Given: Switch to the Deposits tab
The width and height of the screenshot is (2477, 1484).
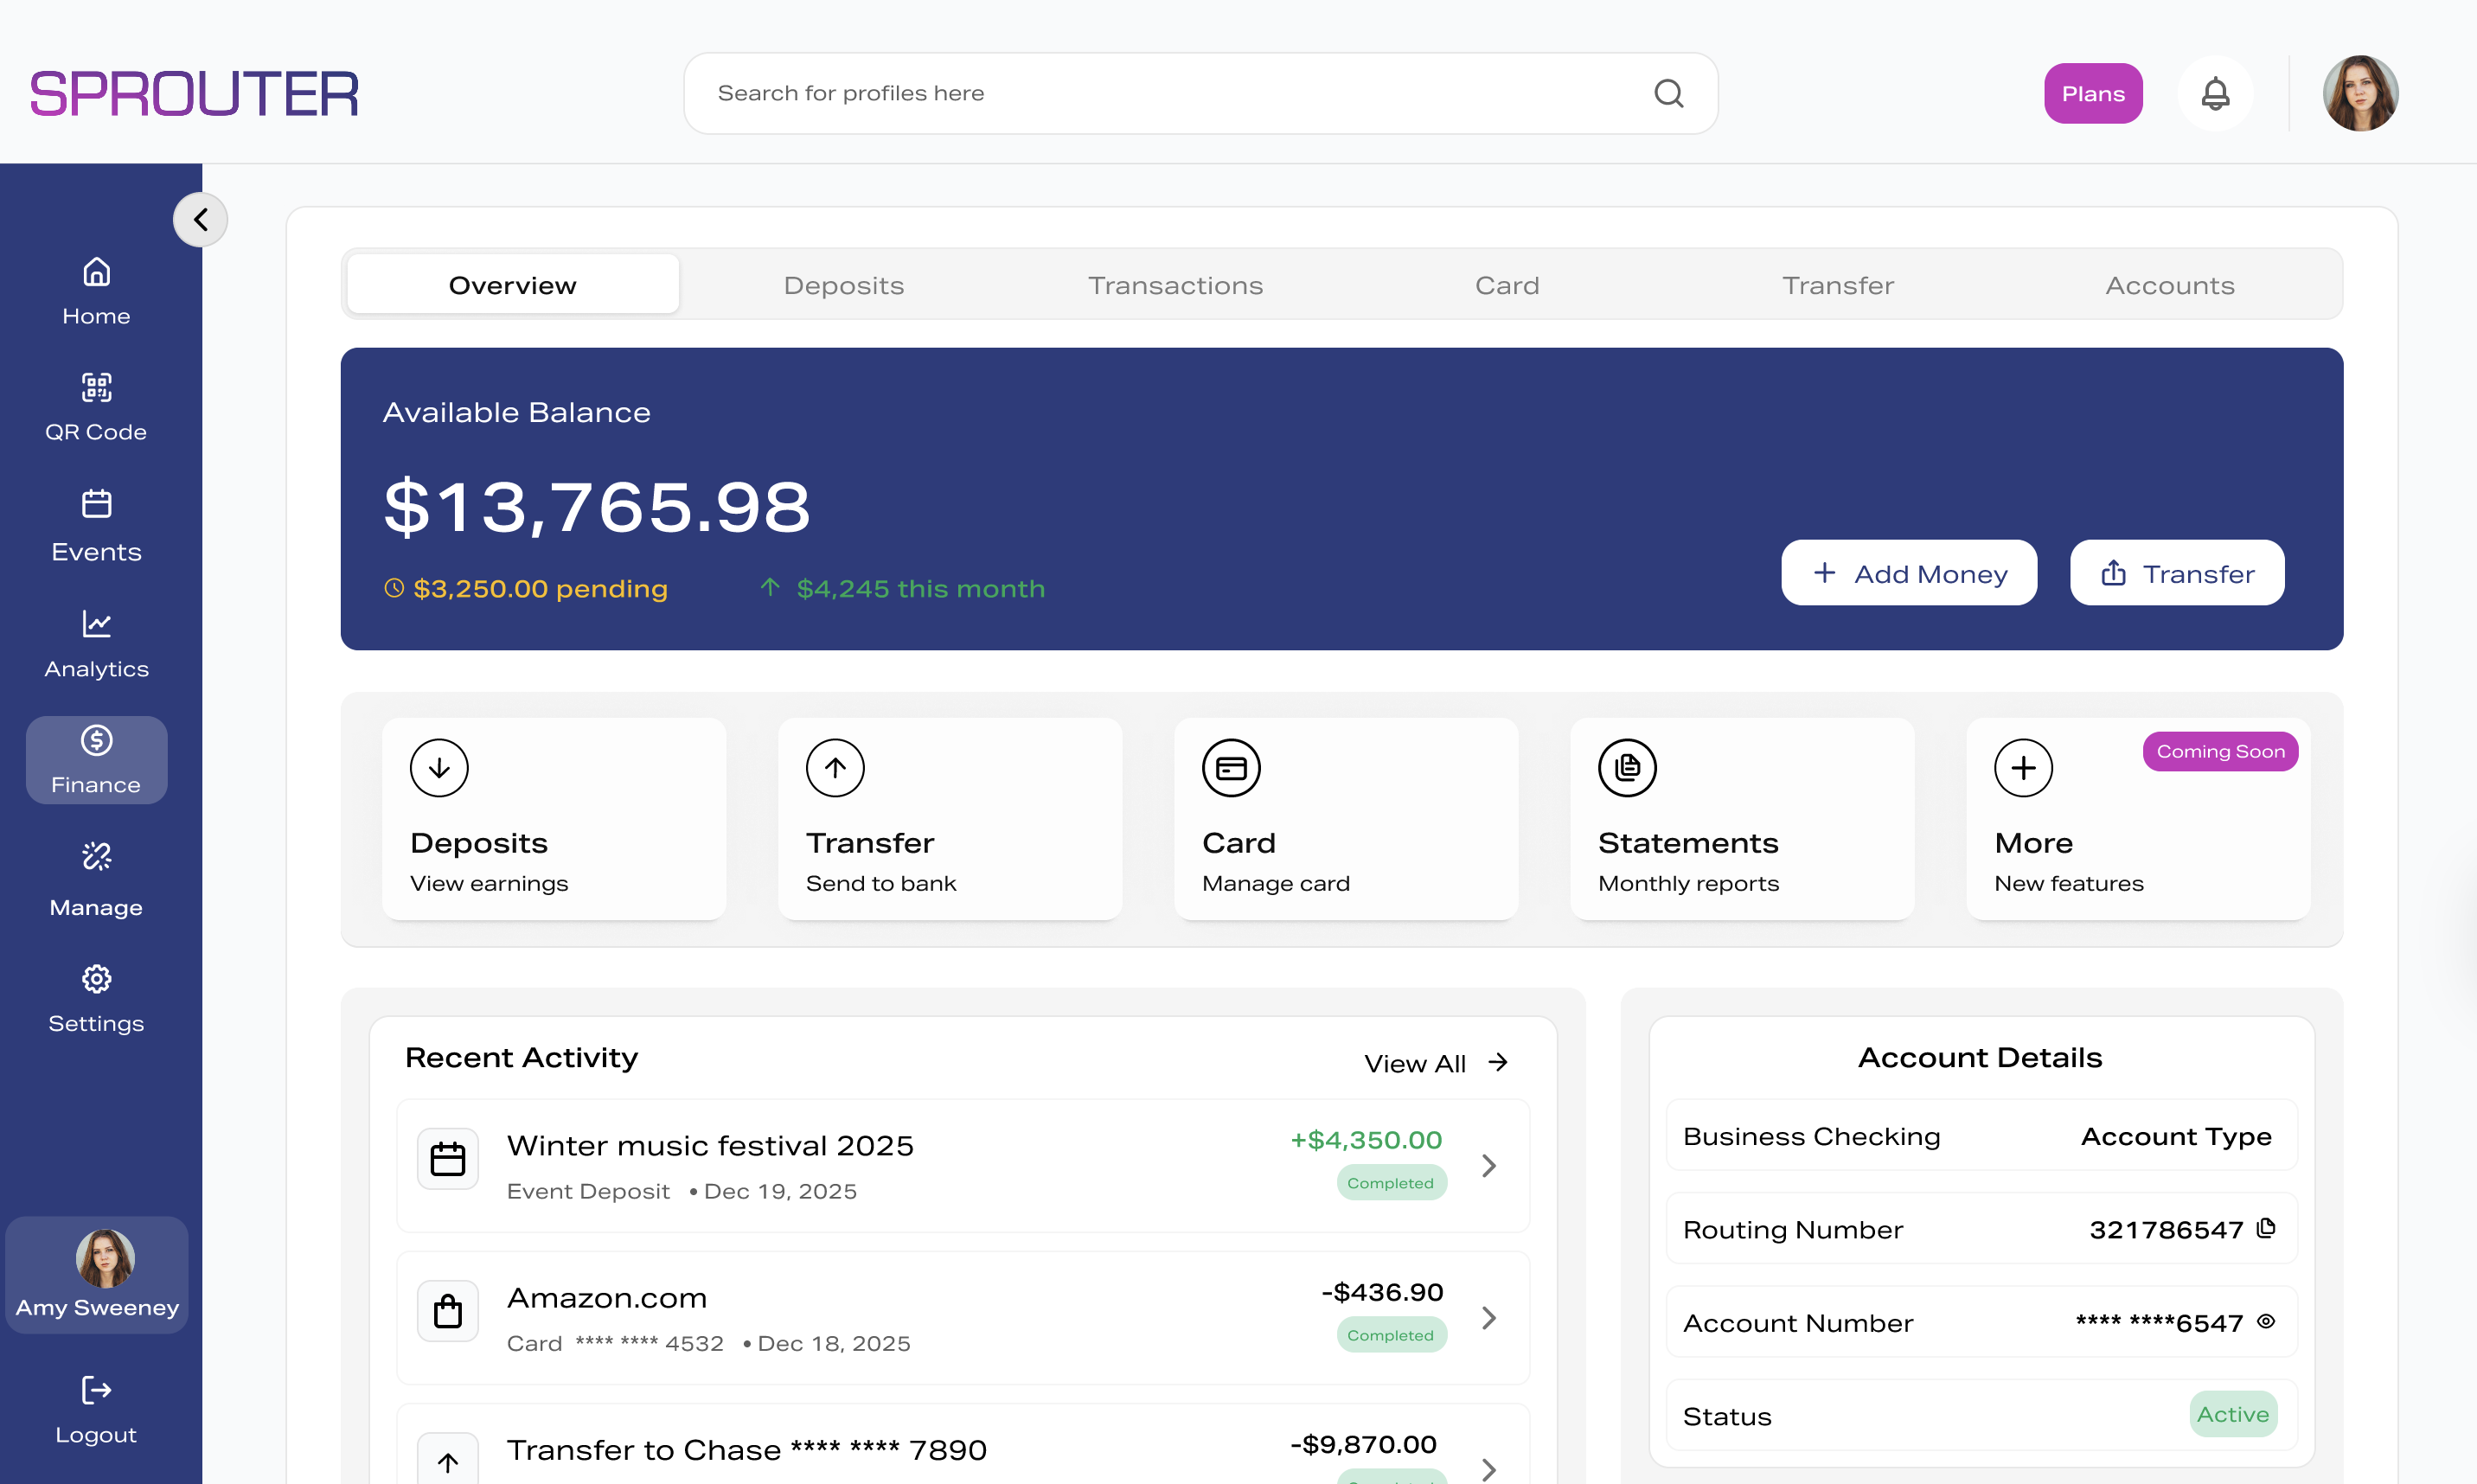Looking at the screenshot, I should [843, 284].
